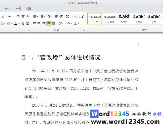Open borders dropdown arrow

point(79,24)
